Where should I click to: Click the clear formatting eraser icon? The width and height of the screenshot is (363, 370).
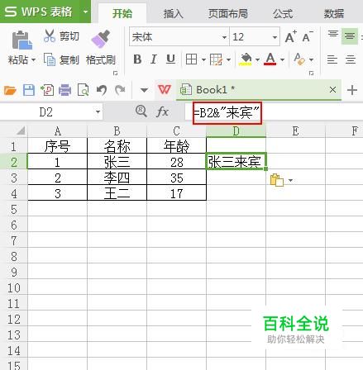click(299, 59)
